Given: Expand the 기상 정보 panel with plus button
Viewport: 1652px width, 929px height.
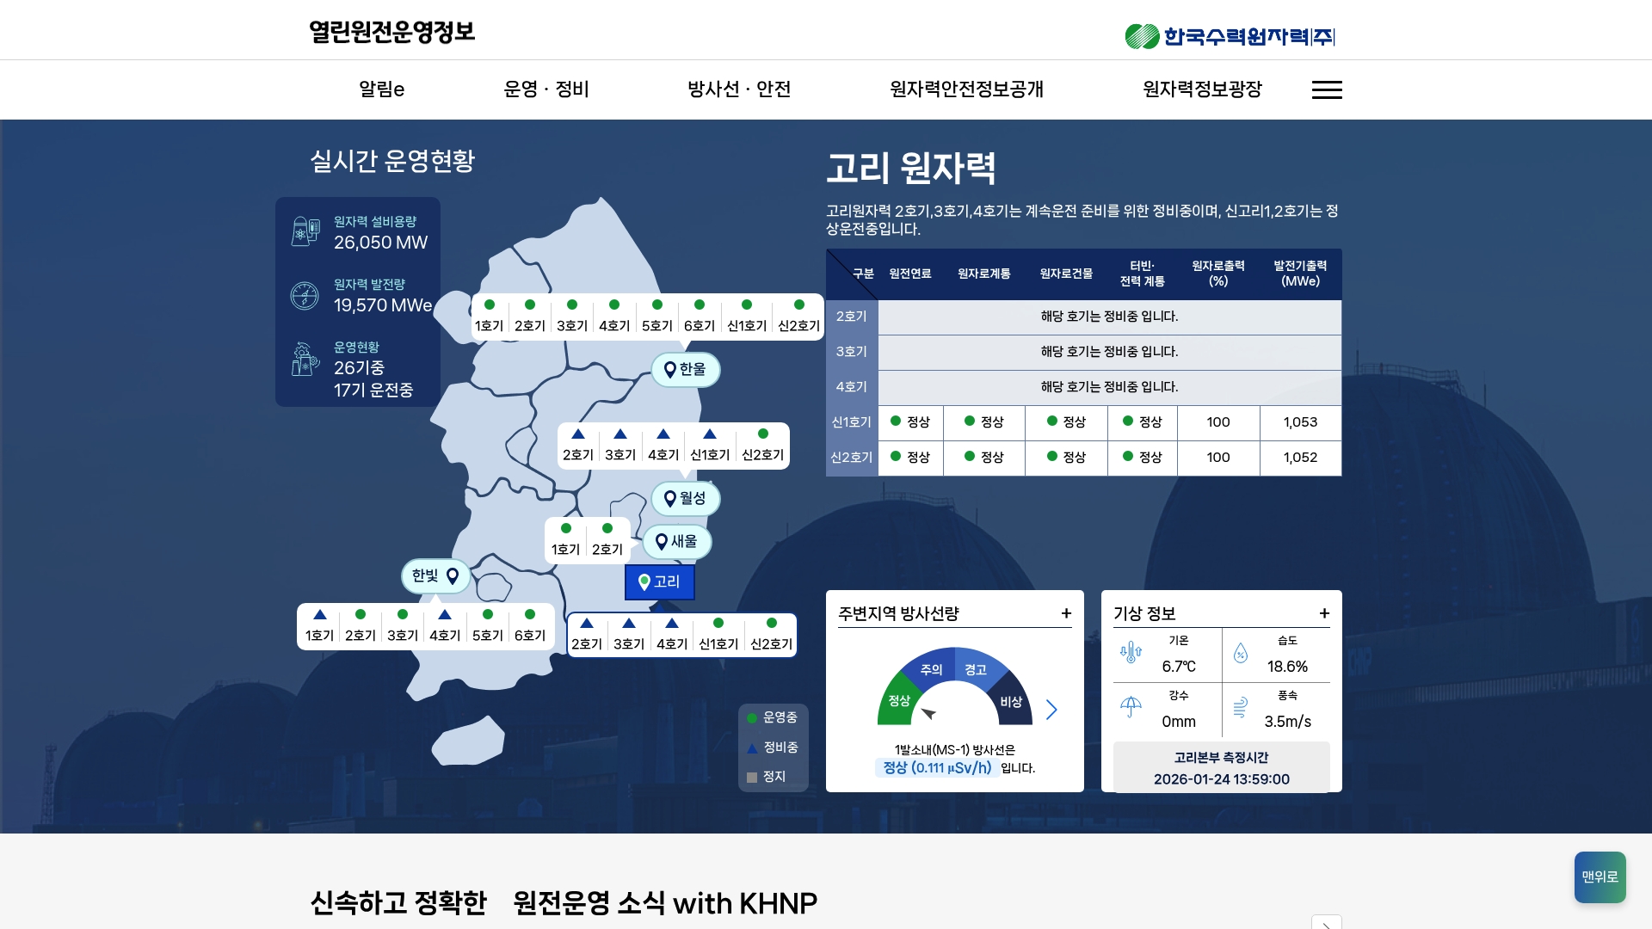Looking at the screenshot, I should (x=1324, y=613).
